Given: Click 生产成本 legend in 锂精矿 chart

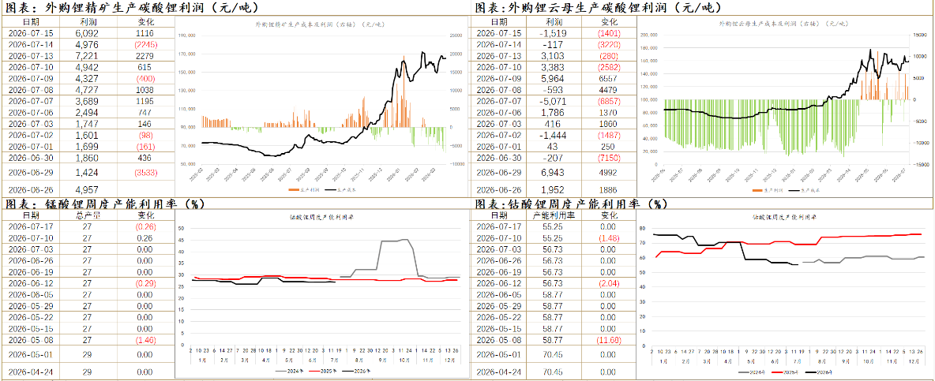Looking at the screenshot, I should point(340,189).
